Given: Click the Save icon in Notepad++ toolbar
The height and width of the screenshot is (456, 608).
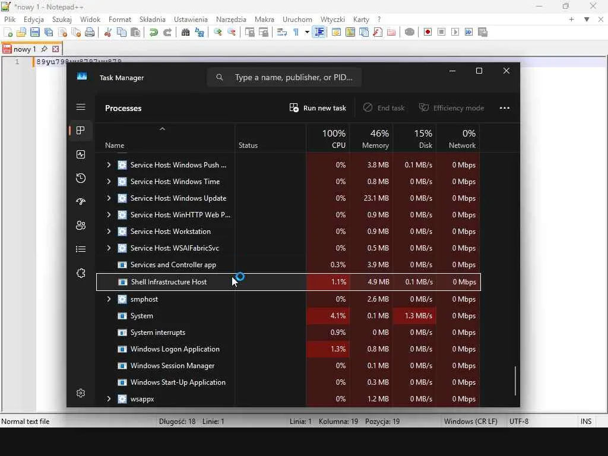Looking at the screenshot, I should (35, 32).
